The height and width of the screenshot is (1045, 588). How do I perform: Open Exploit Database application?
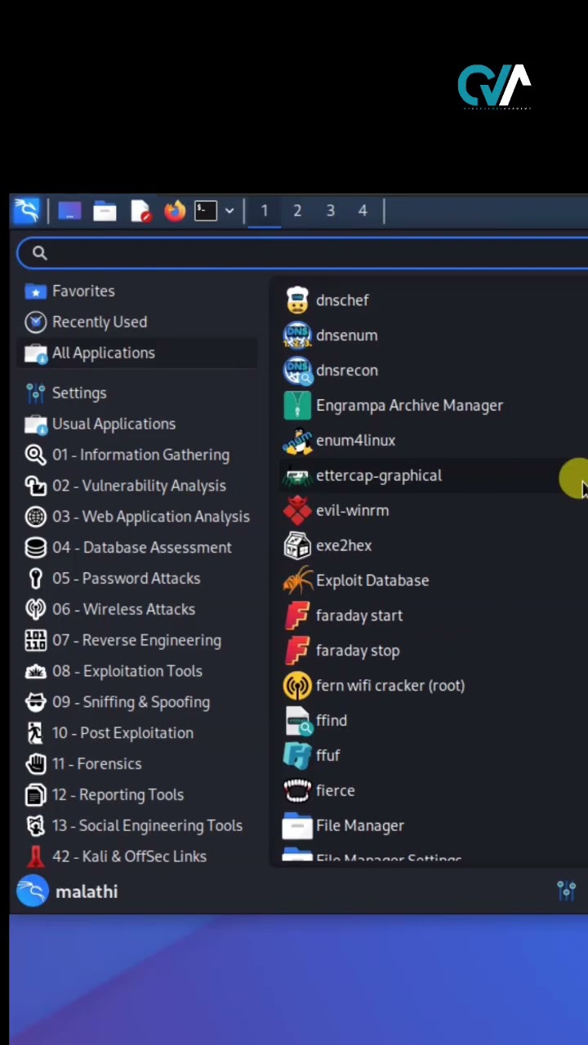[x=372, y=580]
